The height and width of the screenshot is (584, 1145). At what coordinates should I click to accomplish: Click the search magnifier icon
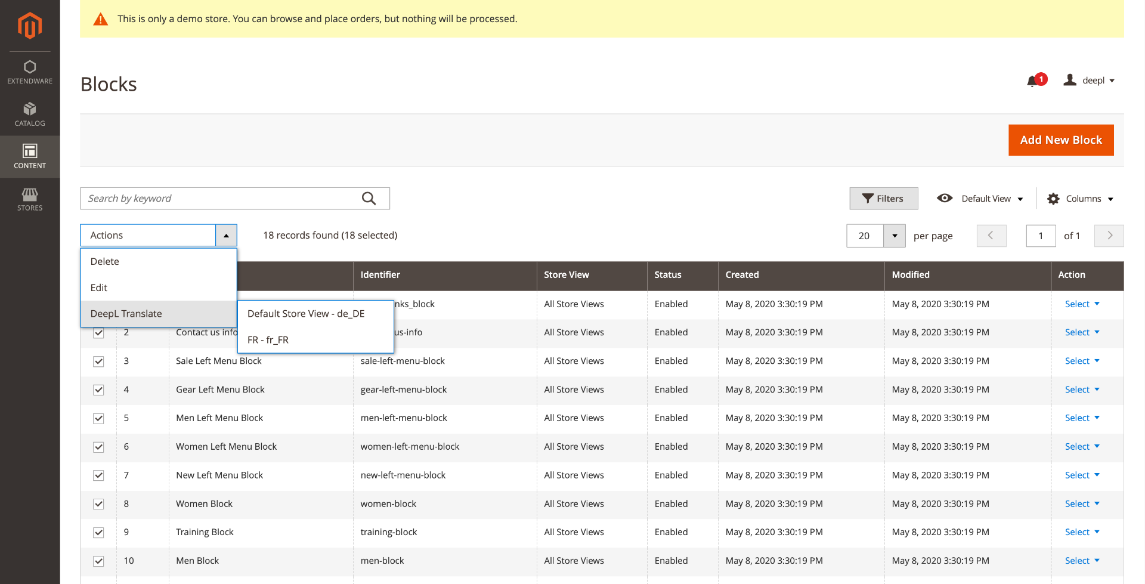point(369,199)
